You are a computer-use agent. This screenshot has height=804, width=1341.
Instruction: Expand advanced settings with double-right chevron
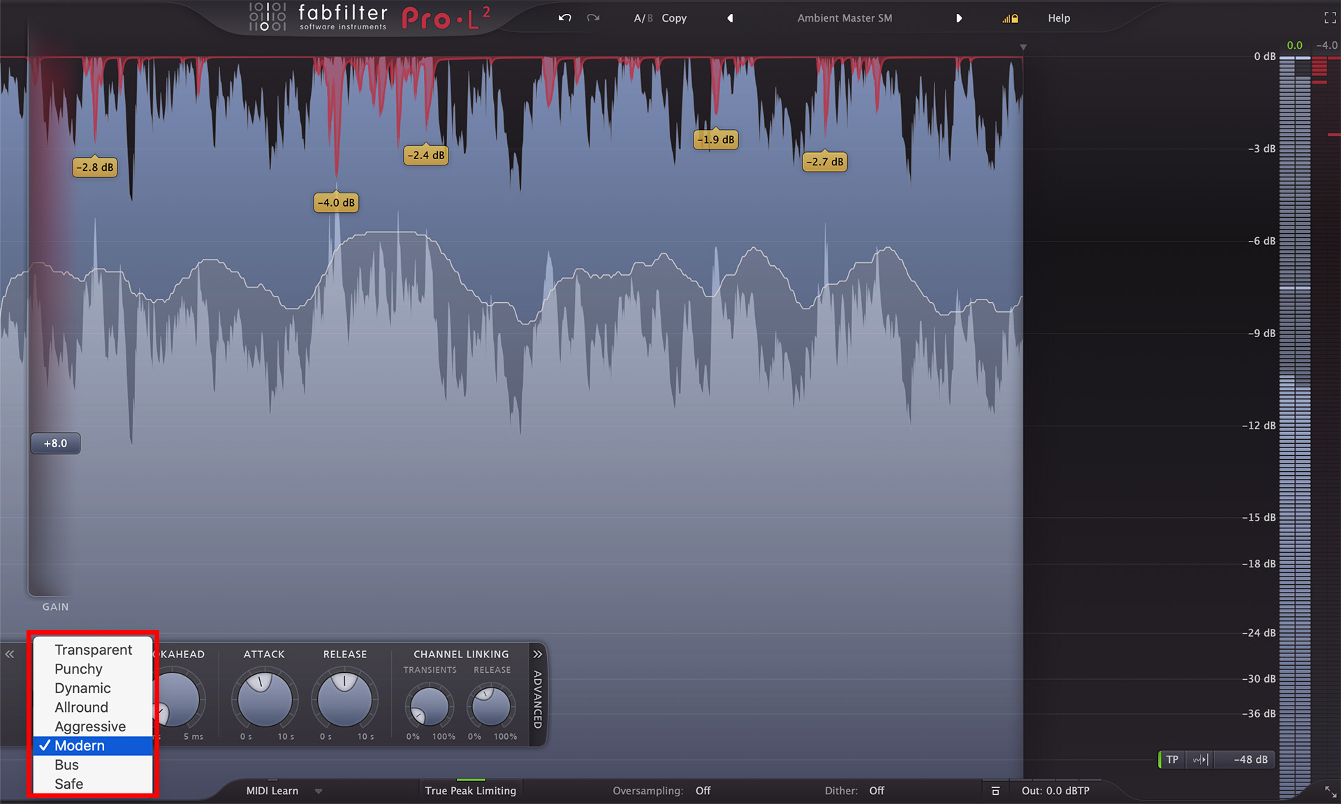[537, 654]
